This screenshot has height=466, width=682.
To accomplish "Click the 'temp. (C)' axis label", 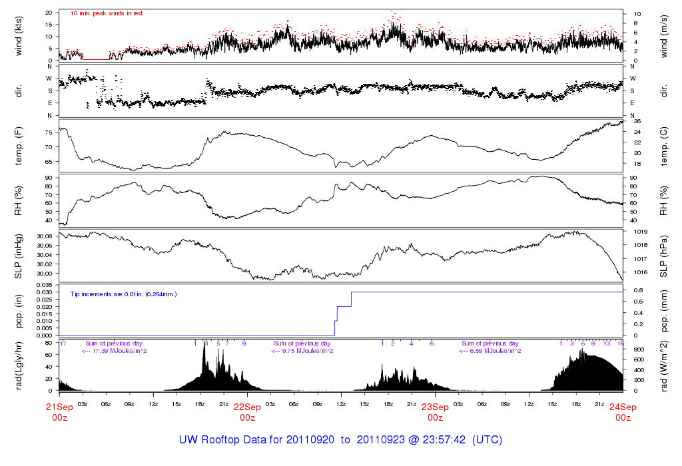I will 663,146.
